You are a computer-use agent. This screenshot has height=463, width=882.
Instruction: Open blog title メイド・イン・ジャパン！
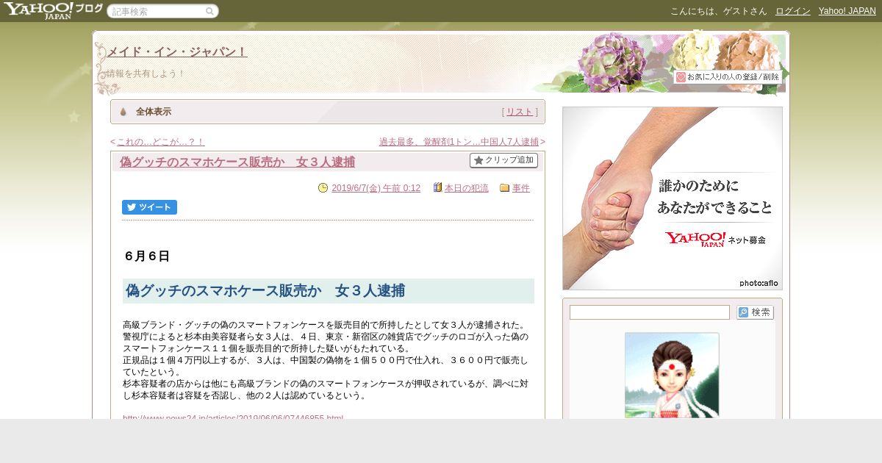point(177,51)
